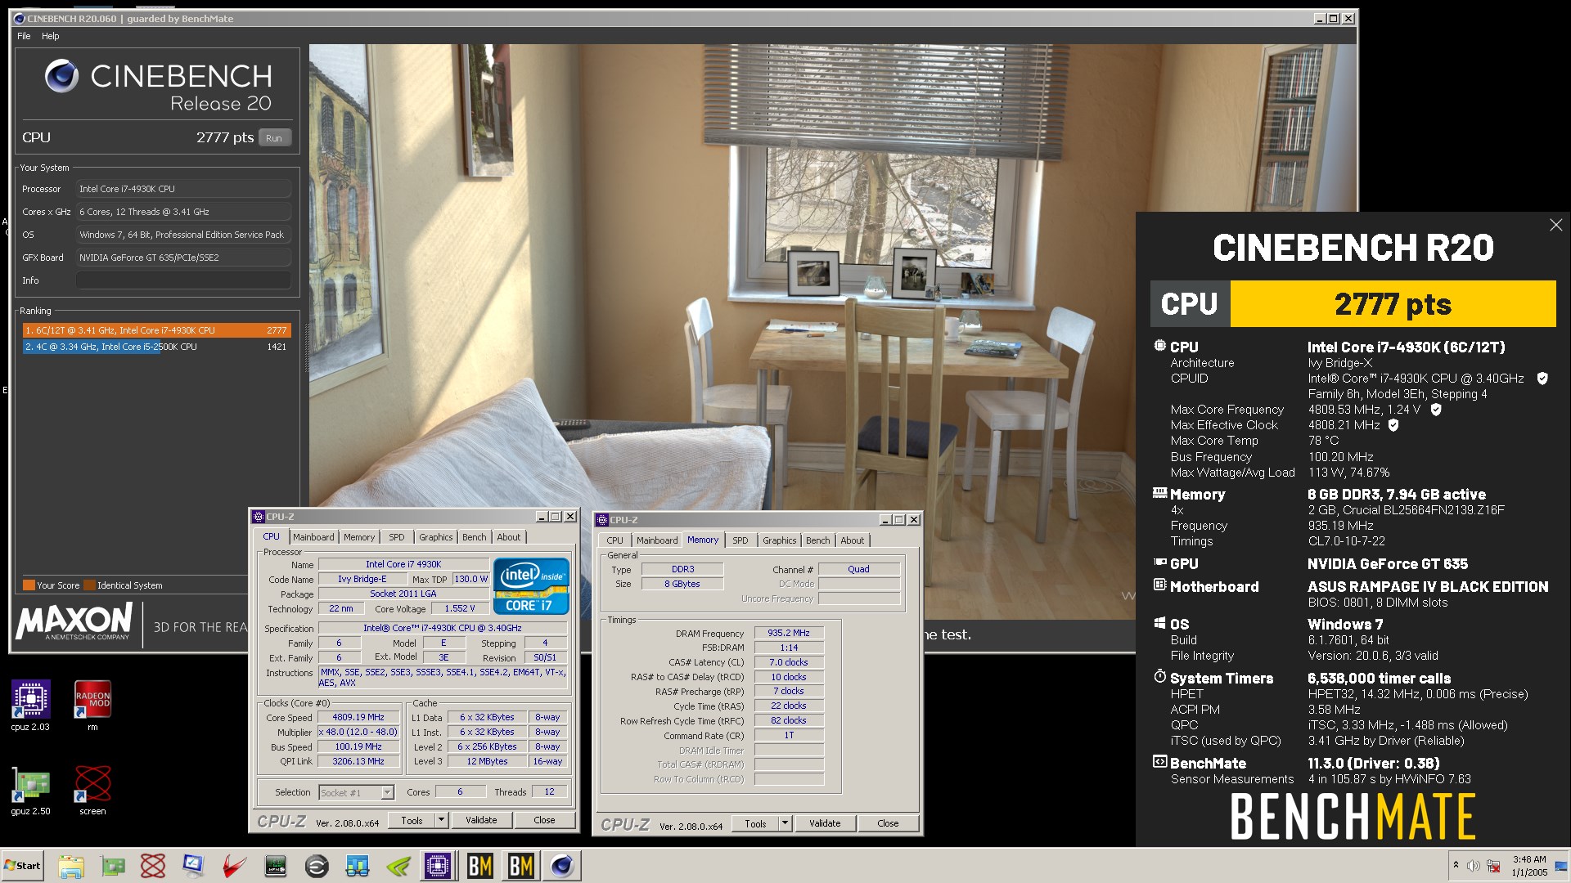Click the CPU-Z title bar icon of right window

click(x=602, y=520)
